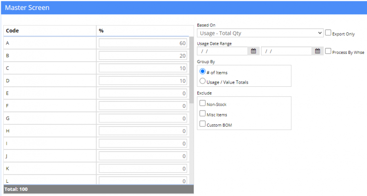This screenshot has width=367, height=196.
Task: Click the code table vertical scrollbar
Action: pyautogui.click(x=191, y=69)
